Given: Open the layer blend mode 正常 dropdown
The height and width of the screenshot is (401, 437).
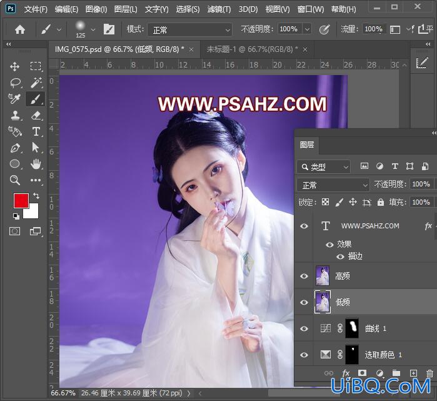Looking at the screenshot, I should (x=333, y=185).
